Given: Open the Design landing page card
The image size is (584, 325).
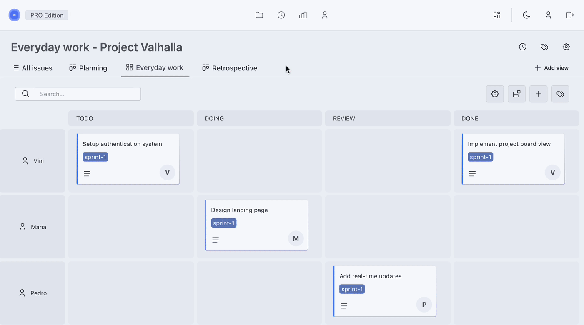Looking at the screenshot, I should [x=239, y=210].
